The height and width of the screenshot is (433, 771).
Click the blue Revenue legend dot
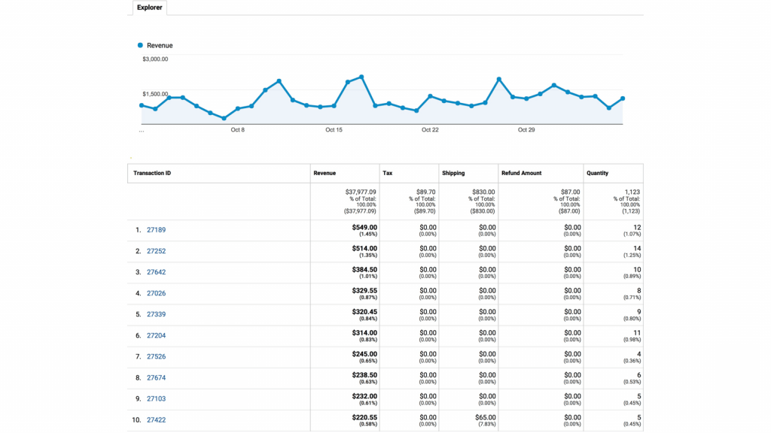point(140,45)
